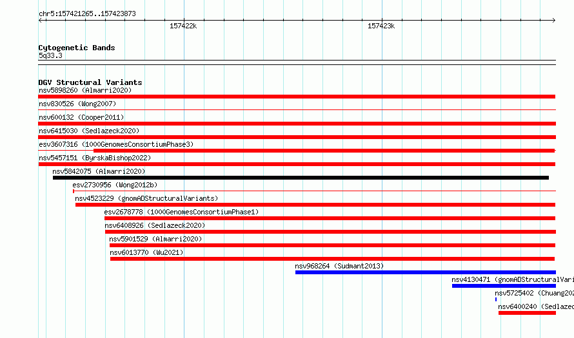This screenshot has width=574, height=338.
Task: Click the ruler's left end arrow
Action: coord(41,21)
